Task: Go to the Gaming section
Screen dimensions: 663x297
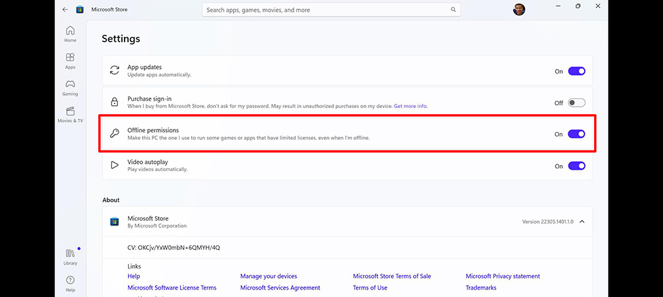Action: point(70,88)
